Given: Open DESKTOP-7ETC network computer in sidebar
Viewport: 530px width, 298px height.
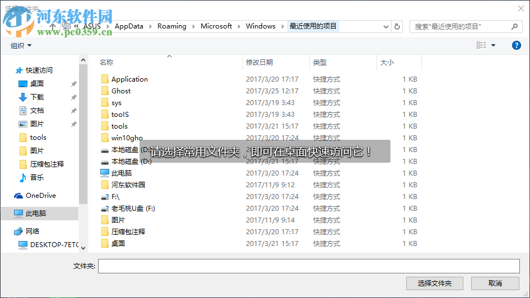Looking at the screenshot, I should point(48,245).
